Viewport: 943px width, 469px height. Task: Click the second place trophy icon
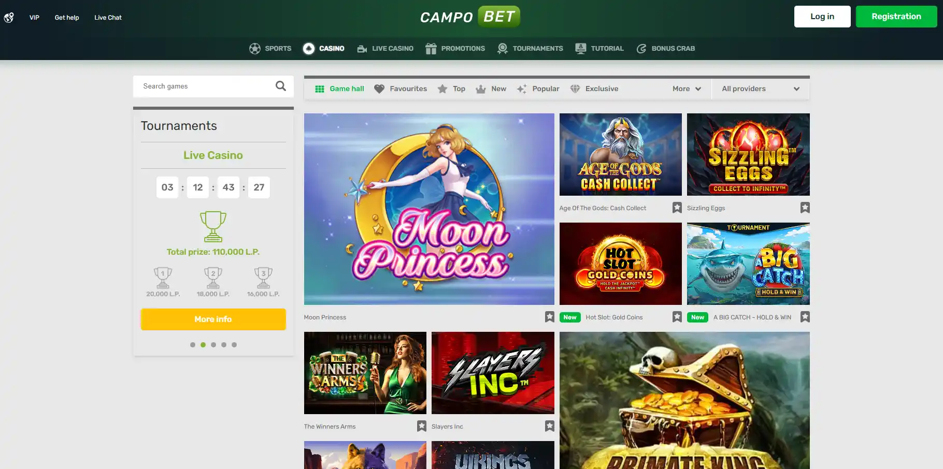click(213, 278)
